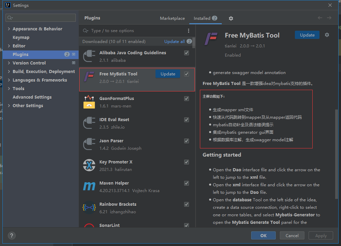The height and width of the screenshot is (246, 341).
Task: Expand the Editor settings node
Action: tap(9, 46)
